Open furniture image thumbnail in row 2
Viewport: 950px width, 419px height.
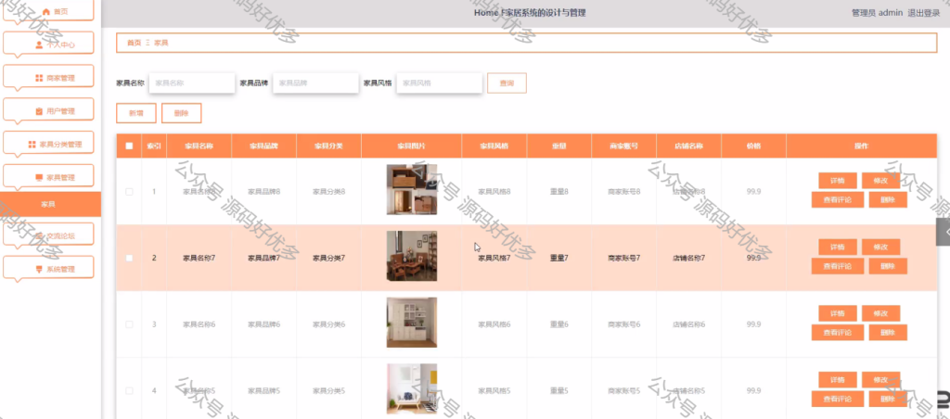[412, 256]
